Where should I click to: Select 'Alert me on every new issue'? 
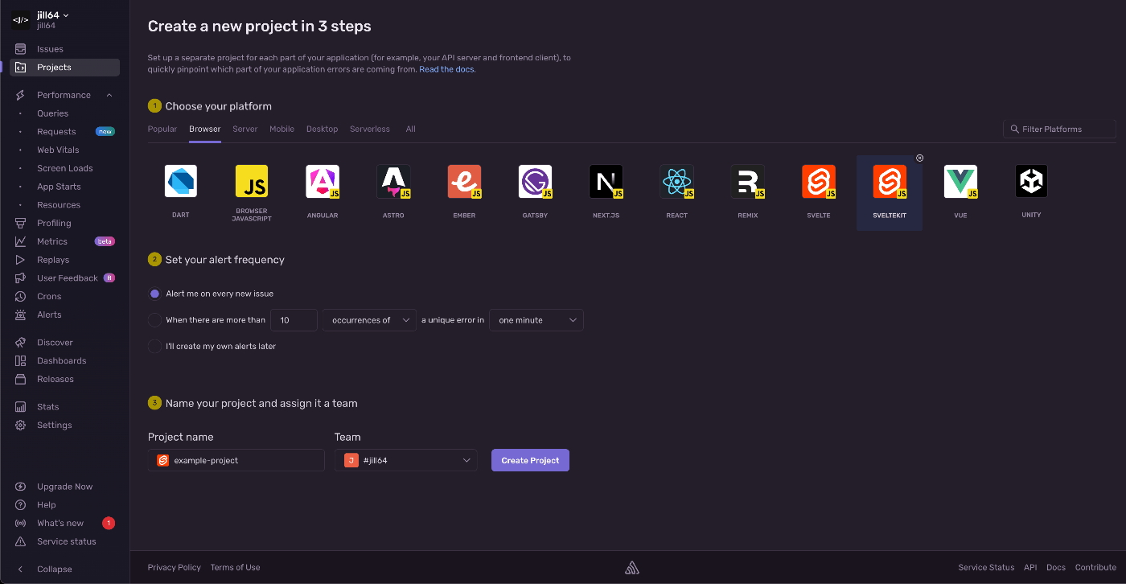click(155, 294)
